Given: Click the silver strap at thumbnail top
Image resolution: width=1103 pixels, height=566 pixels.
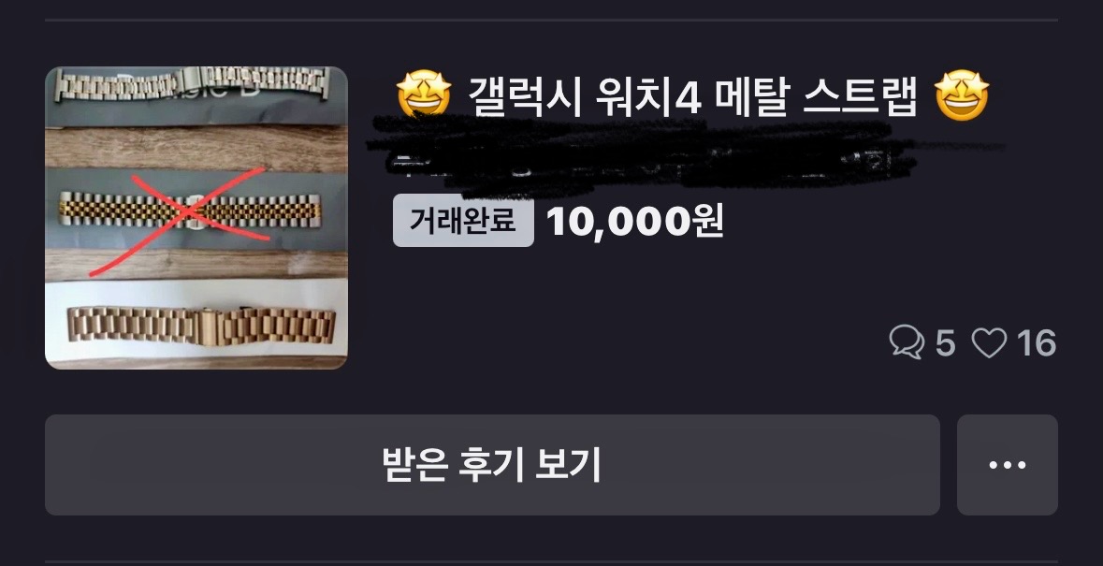Looking at the screenshot, I should click(x=192, y=84).
